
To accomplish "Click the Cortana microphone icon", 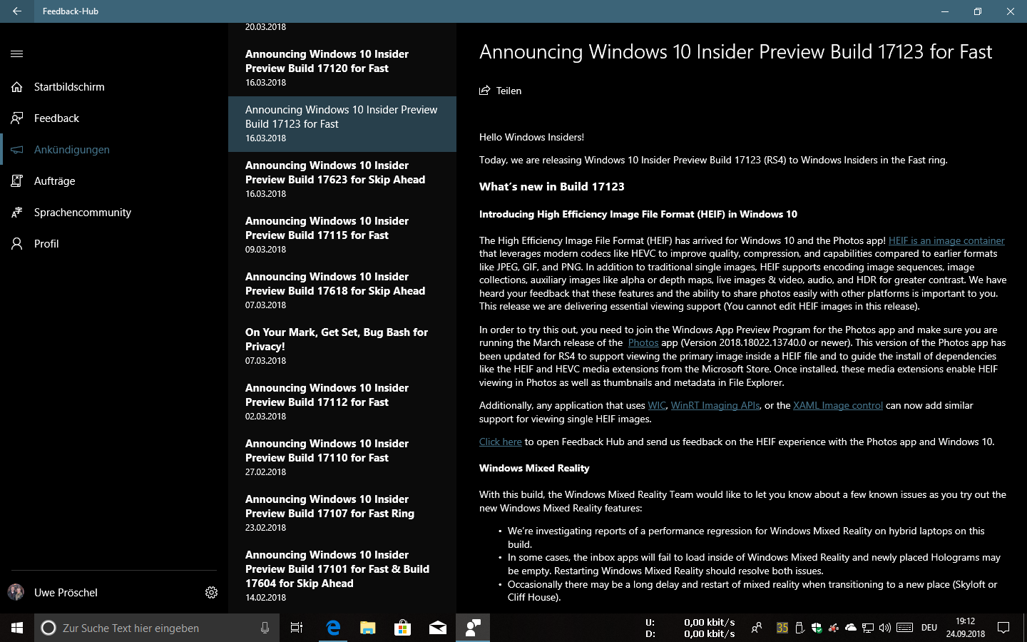I will click(265, 628).
